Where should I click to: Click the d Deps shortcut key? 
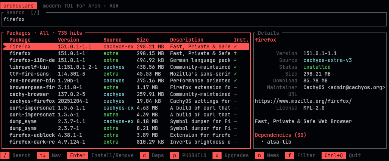[x=144, y=156]
